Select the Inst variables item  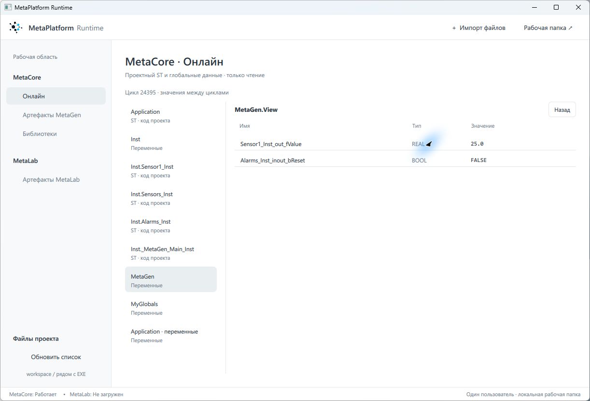171,143
